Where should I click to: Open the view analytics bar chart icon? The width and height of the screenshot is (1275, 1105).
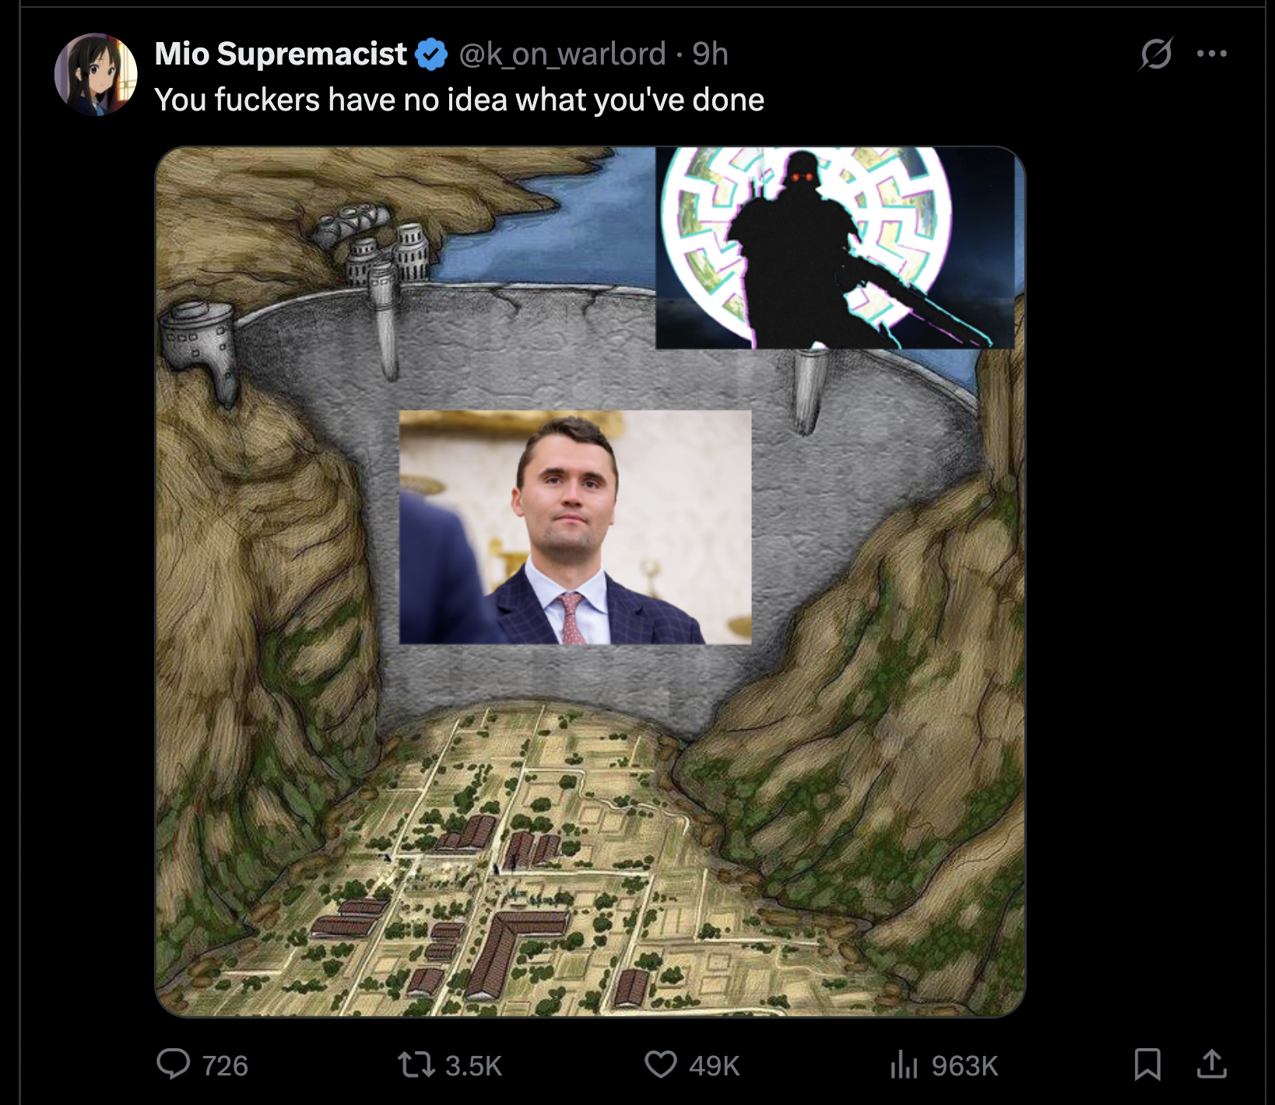[904, 1065]
